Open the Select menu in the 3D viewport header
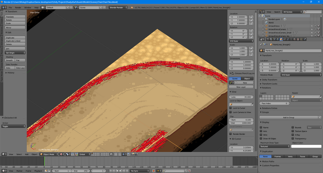 (19, 154)
